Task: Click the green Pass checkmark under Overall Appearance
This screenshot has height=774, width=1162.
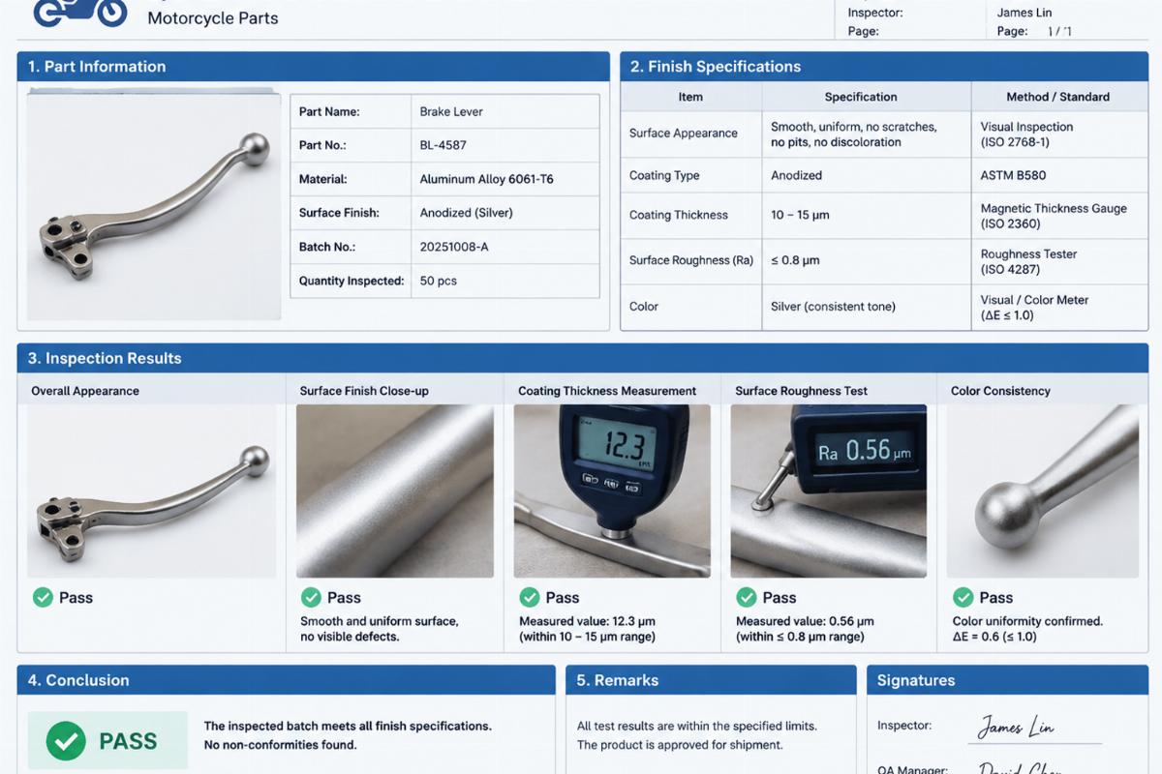Action: coord(43,597)
